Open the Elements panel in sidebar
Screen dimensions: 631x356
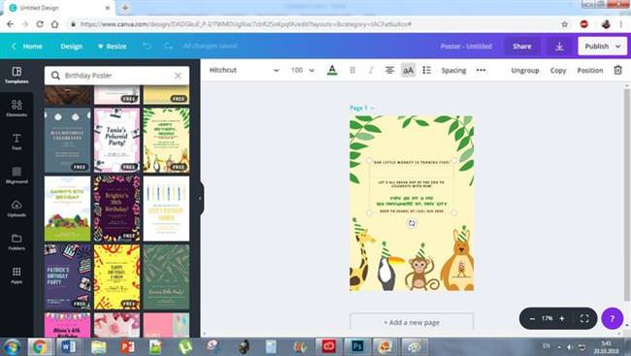pyautogui.click(x=17, y=109)
